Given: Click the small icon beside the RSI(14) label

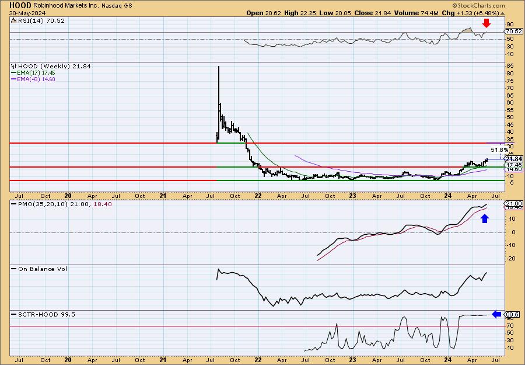Looking at the screenshot, I should coord(13,20).
